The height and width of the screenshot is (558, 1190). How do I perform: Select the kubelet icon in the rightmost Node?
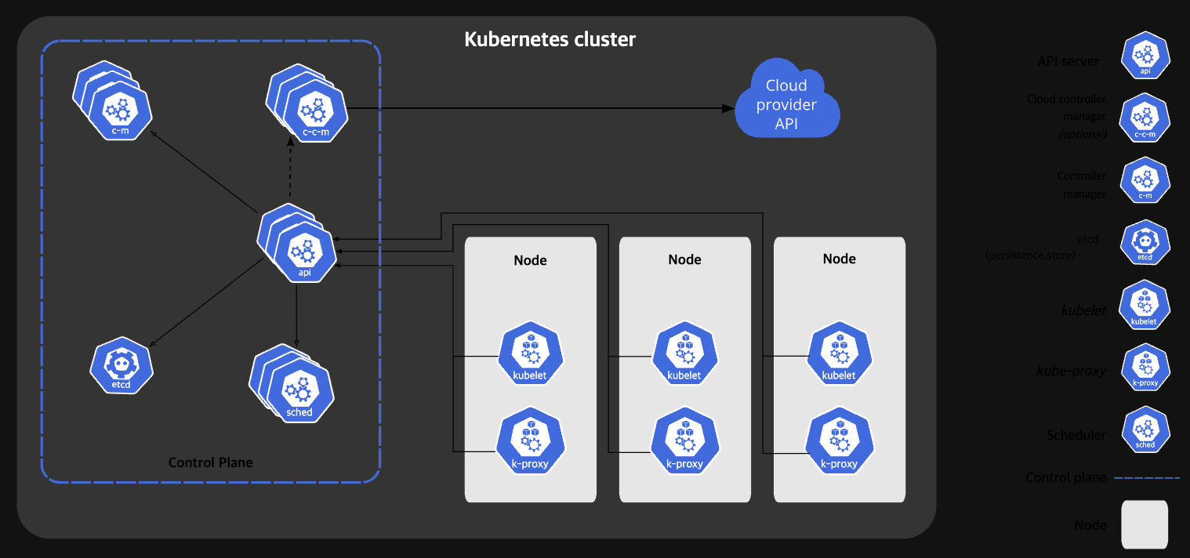point(839,353)
